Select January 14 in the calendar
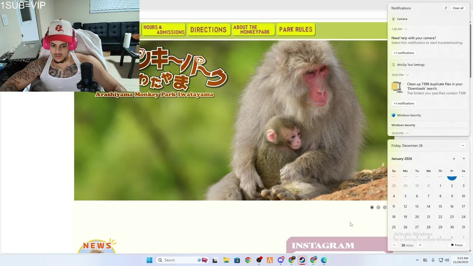The image size is (473, 266). (x=428, y=207)
